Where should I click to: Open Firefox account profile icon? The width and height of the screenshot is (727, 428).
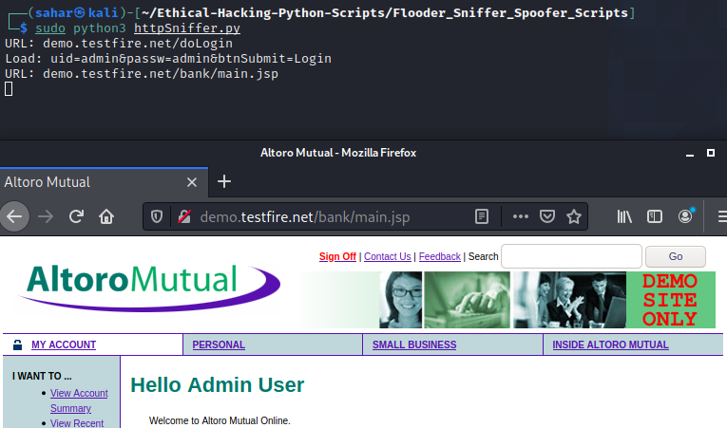[685, 215]
